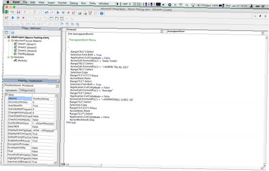This screenshot has height=171, width=269.
Task: Open the Object Browser icon
Action: [90, 13]
